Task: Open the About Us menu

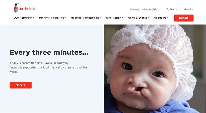Action: point(161,18)
